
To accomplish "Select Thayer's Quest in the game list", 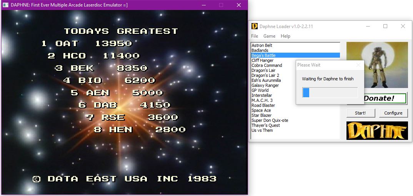I will click(x=295, y=126).
